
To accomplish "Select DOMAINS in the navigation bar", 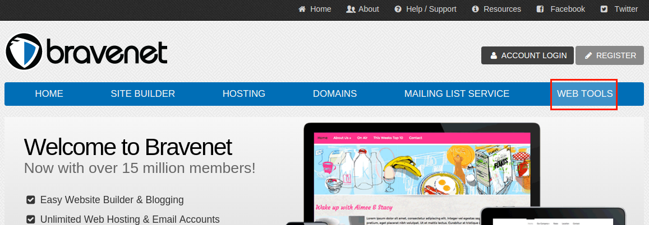I will coord(335,93).
